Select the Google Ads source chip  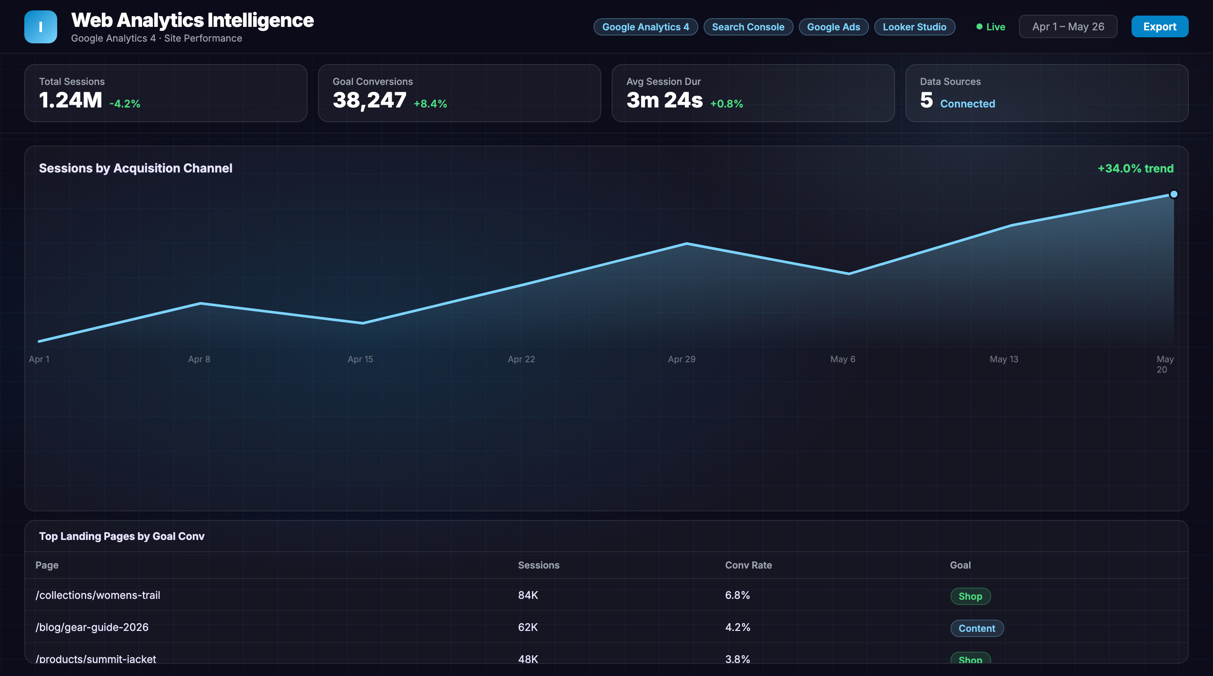click(x=834, y=27)
